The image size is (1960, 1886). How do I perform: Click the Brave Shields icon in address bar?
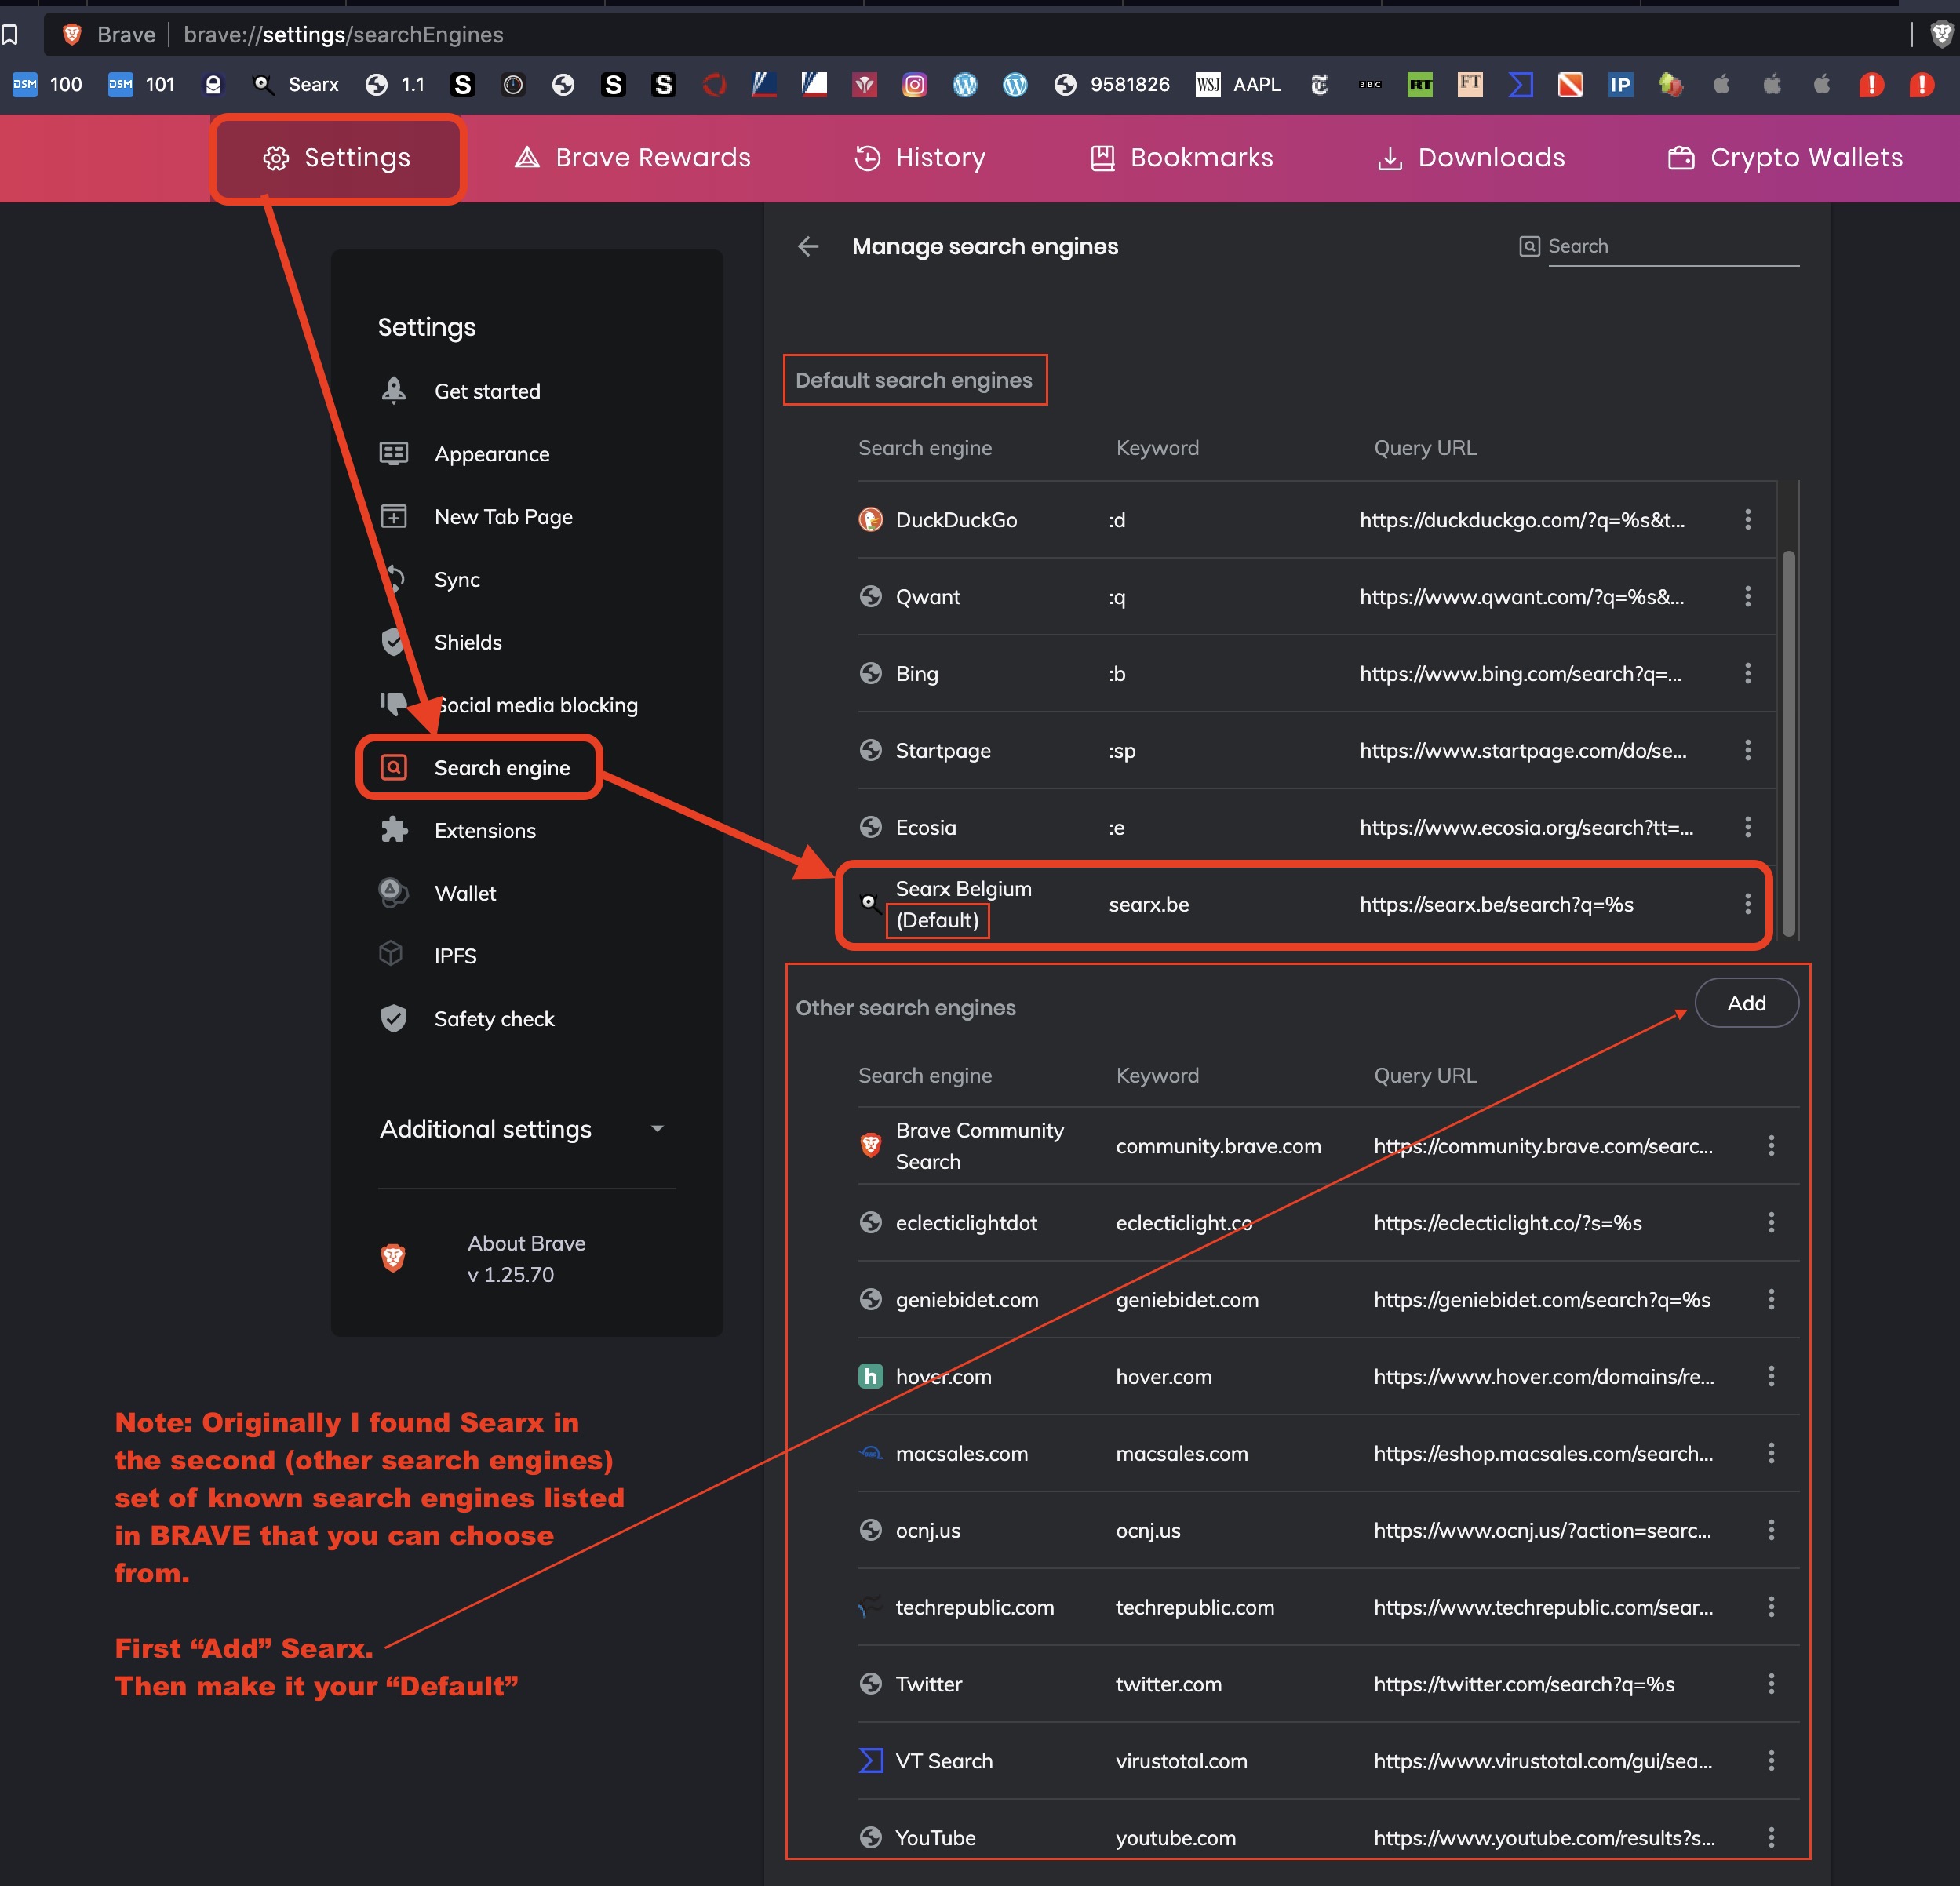click(1940, 34)
